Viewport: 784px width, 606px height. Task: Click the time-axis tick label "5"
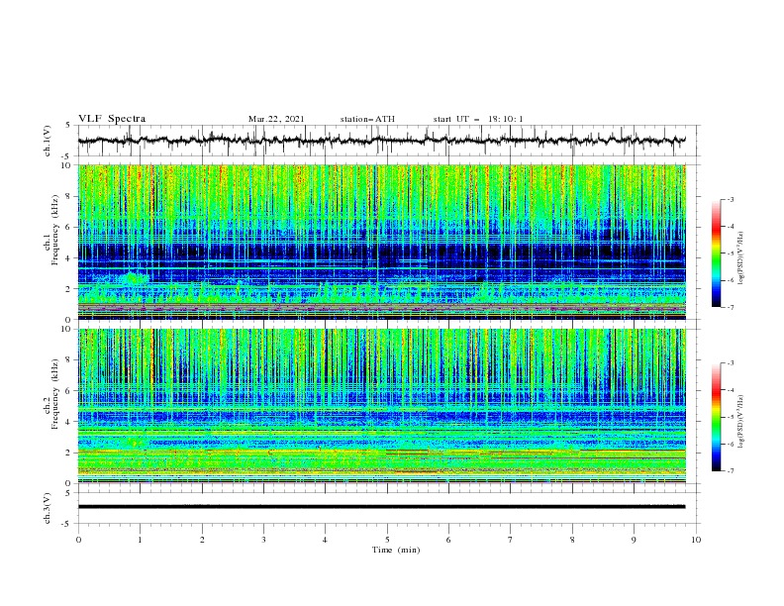coord(387,540)
